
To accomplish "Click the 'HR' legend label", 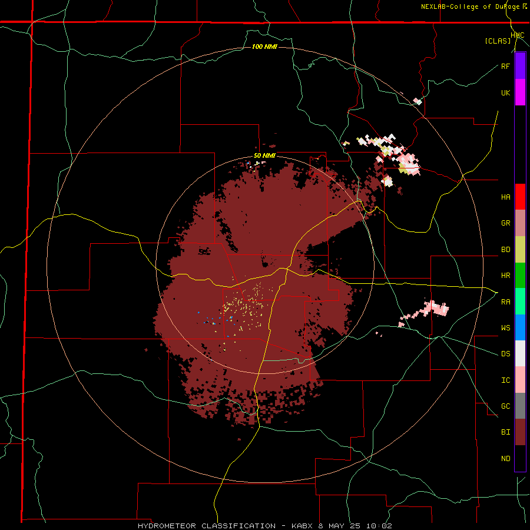I will click(x=505, y=276).
